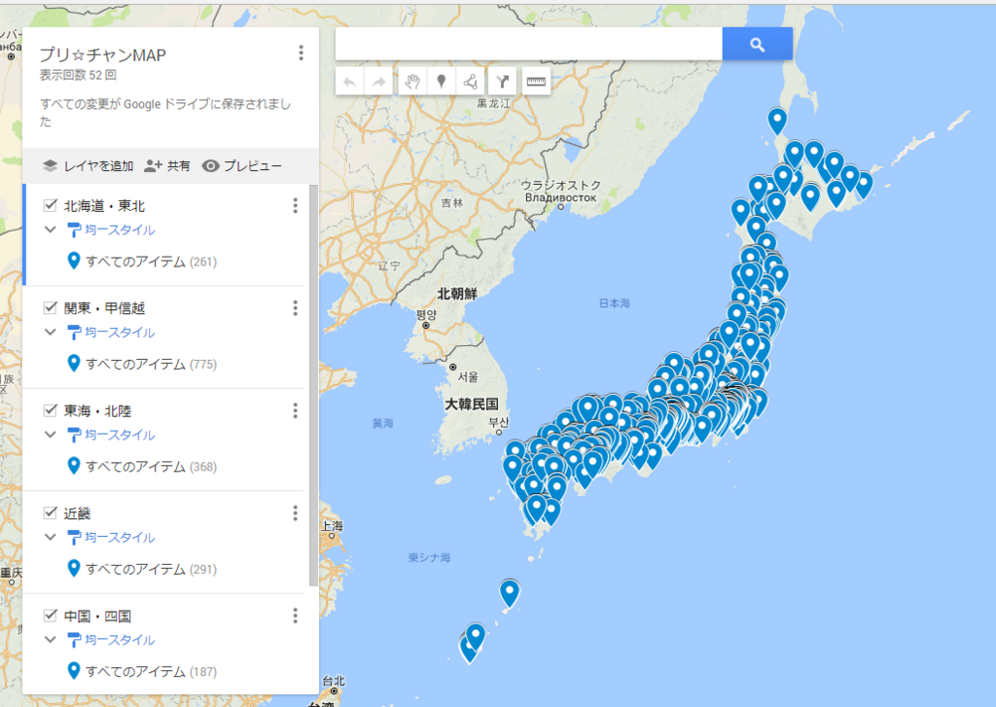Open options menu for 近畿 layer
The height and width of the screenshot is (707, 996).
click(295, 513)
